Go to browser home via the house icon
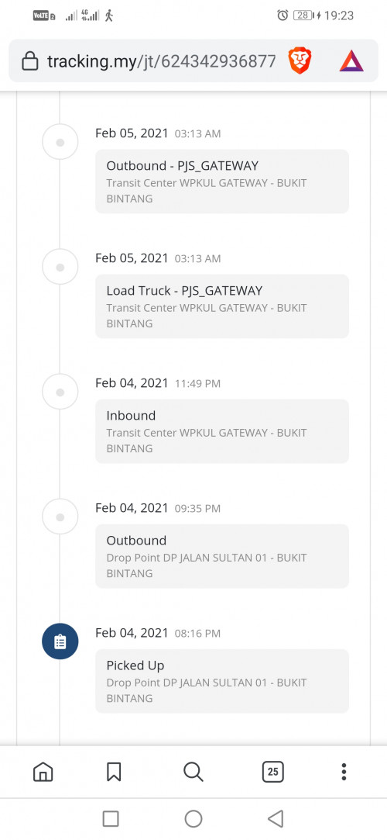The width and height of the screenshot is (387, 840). (x=43, y=772)
